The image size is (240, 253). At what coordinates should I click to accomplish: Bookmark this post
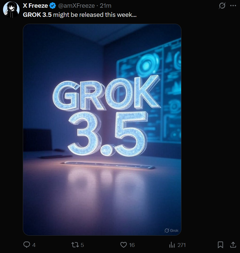click(220, 245)
